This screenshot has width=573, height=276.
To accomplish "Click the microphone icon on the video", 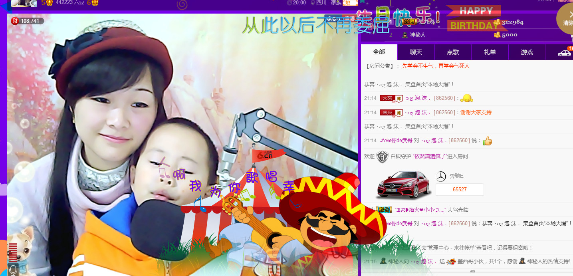I will [13, 270].
